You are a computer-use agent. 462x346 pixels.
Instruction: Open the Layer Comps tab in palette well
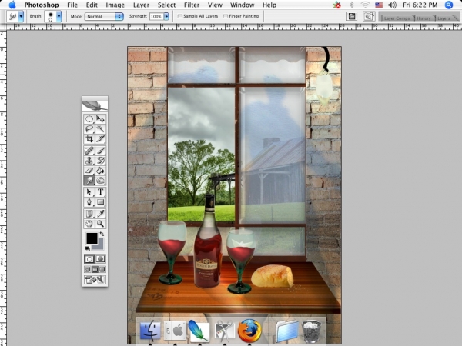point(397,18)
